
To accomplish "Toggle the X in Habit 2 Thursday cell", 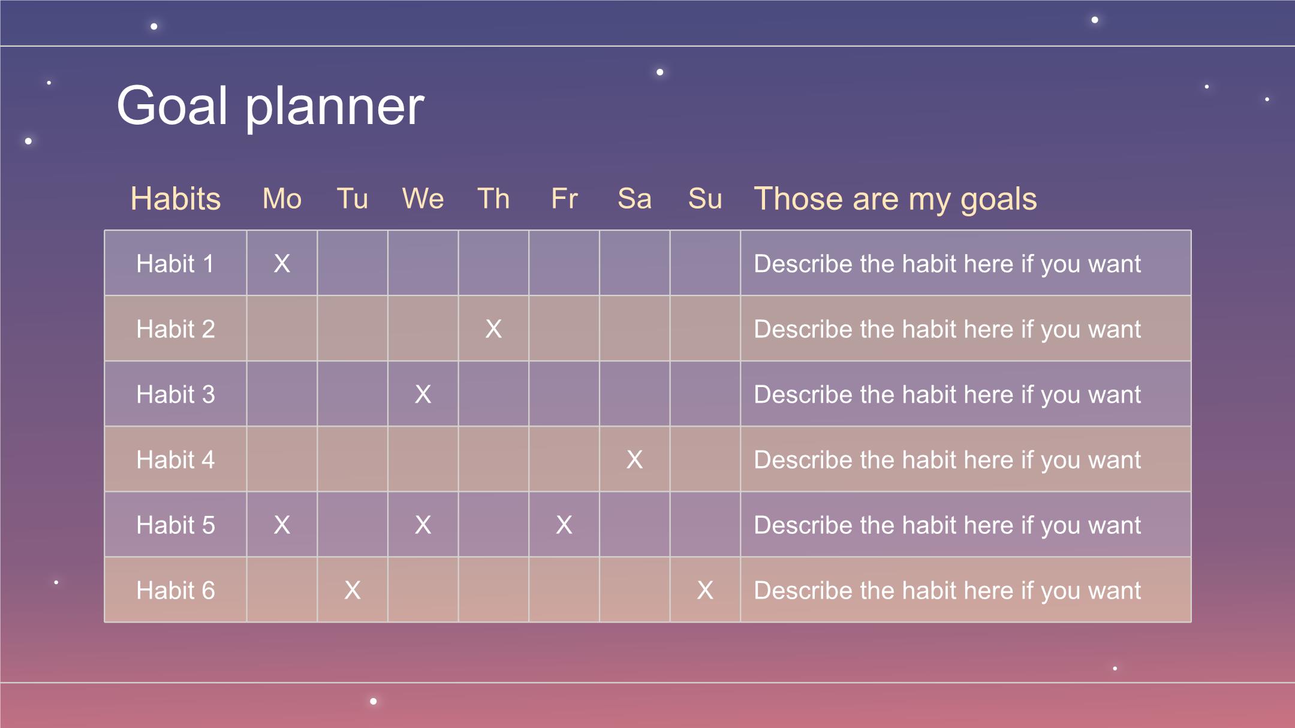I will tap(493, 329).
